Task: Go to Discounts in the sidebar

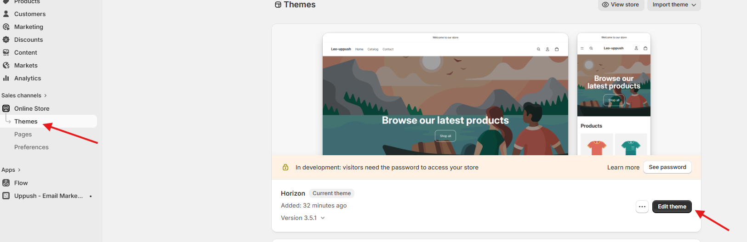Action: [29, 39]
